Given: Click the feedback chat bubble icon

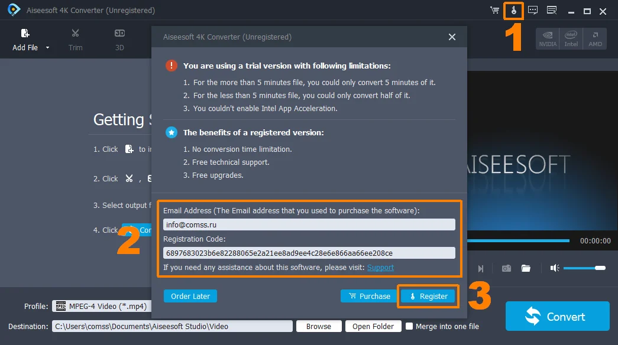Looking at the screenshot, I should click(x=533, y=11).
